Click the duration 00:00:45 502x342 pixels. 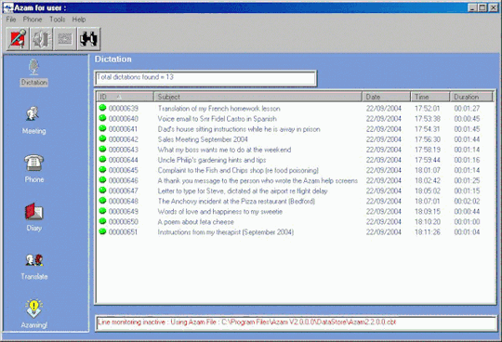tap(467, 119)
